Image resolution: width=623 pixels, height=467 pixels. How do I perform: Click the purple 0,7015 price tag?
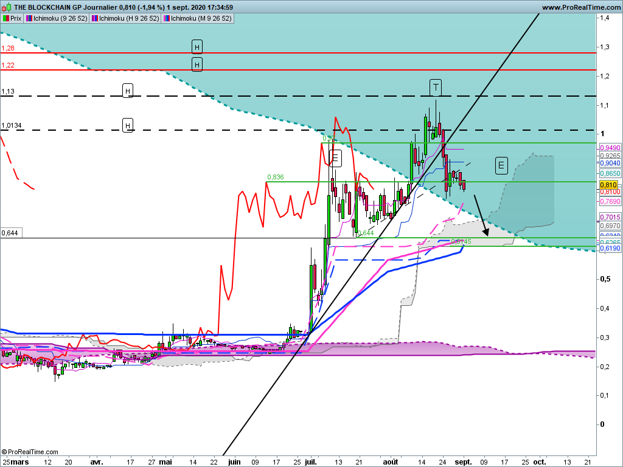point(610,217)
